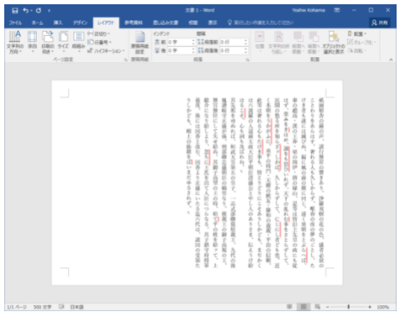Open 原稿用紙設定 manuscript paper settings
400x312 pixels.
140,43
